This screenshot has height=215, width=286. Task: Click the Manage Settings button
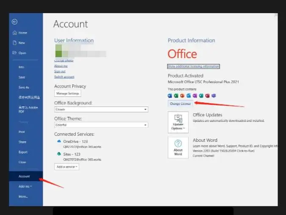[67, 93]
